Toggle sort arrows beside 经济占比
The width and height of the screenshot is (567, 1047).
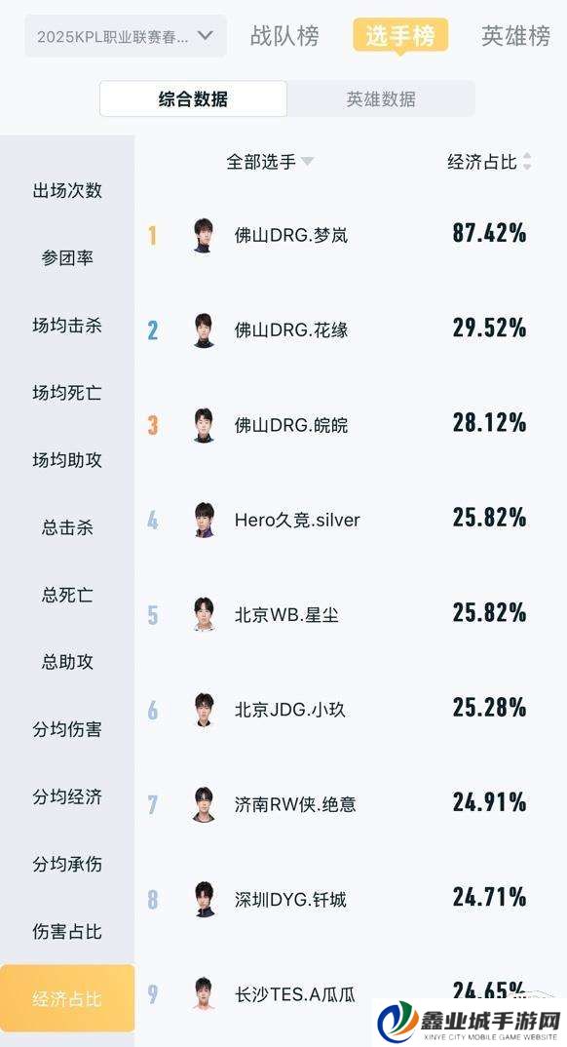pyautogui.click(x=527, y=162)
